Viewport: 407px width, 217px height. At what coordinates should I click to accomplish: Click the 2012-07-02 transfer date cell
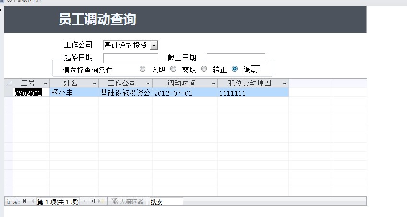point(185,93)
